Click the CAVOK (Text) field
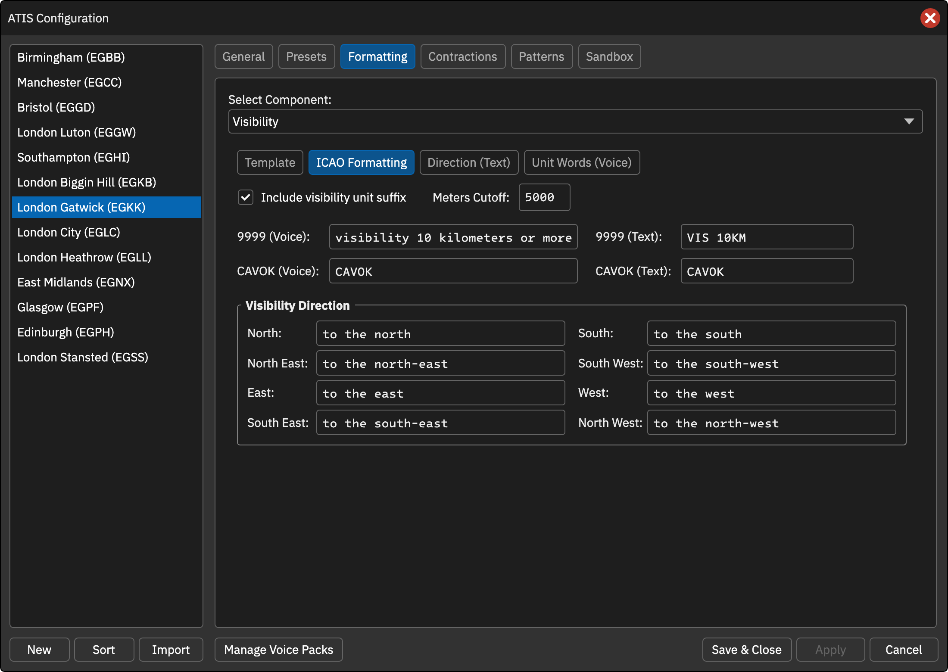Image resolution: width=948 pixels, height=672 pixels. [x=767, y=271]
